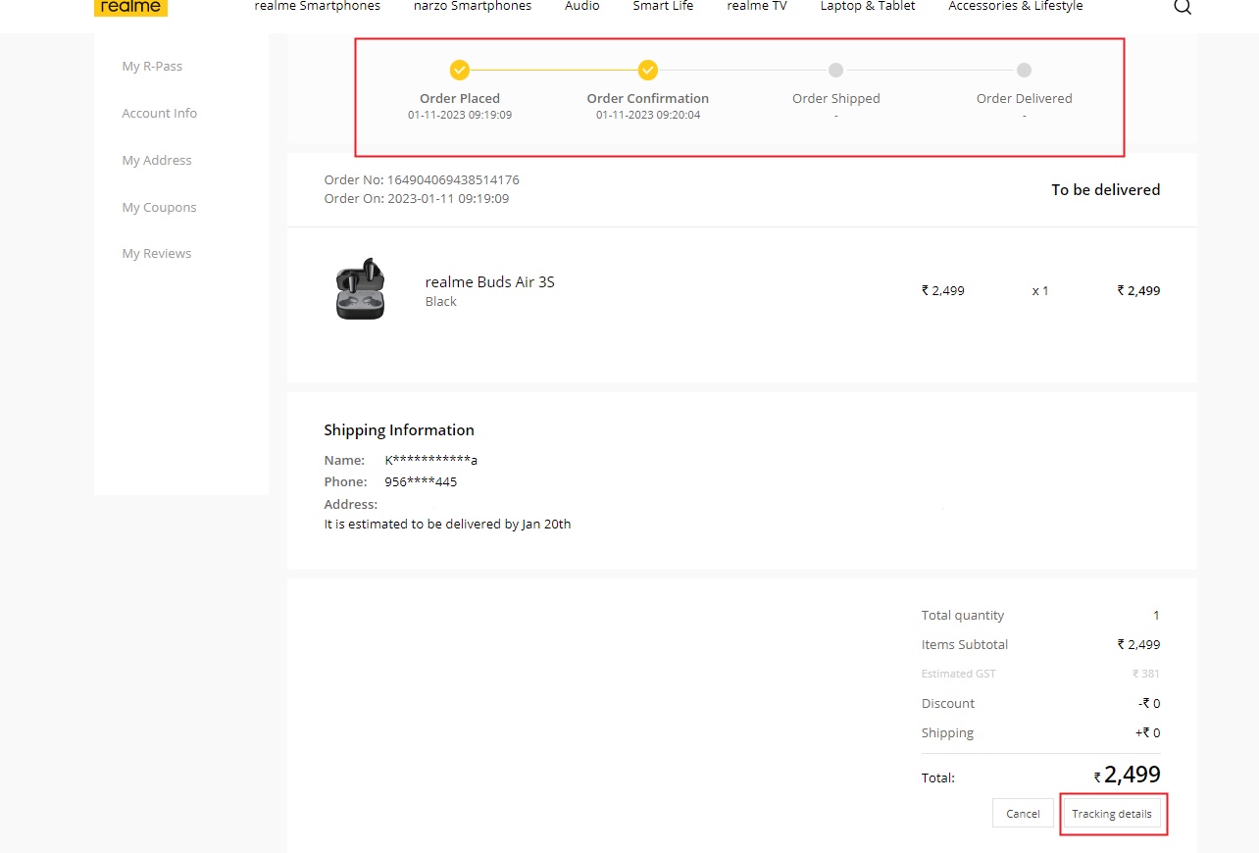Open the realme Smartphones menu
Viewport: 1259px width, 853px height.
pos(317,6)
